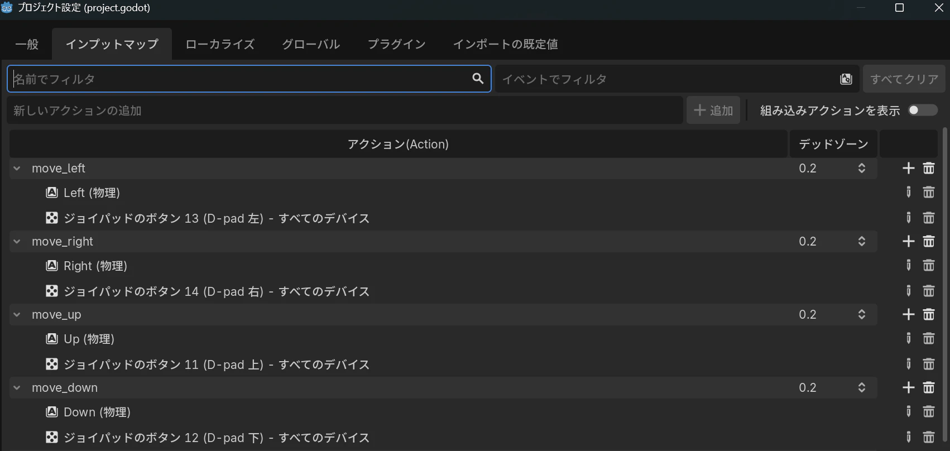The height and width of the screenshot is (451, 950).
Task: Adjust the move_left deadzone stepper arrows
Action: point(862,168)
